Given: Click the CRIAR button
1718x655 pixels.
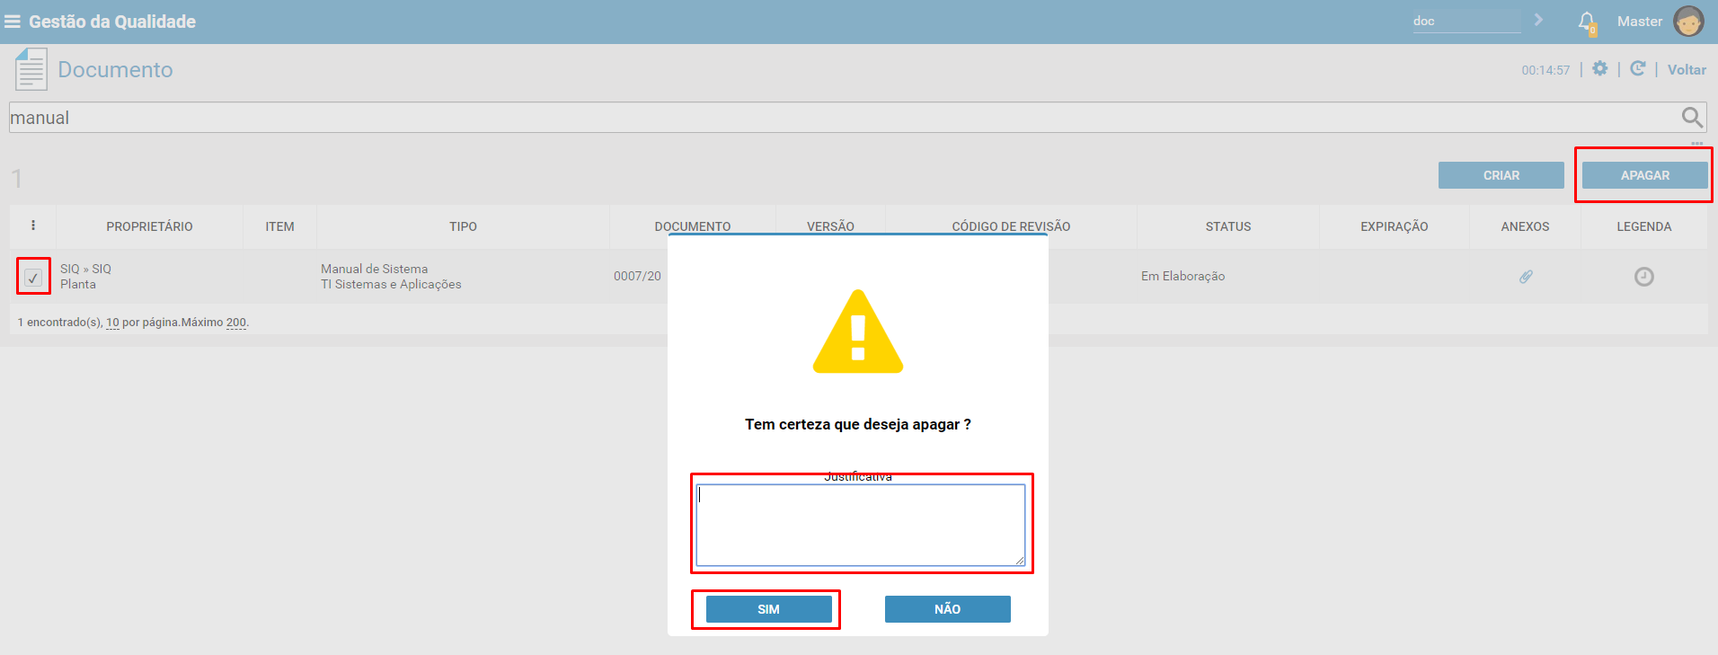Looking at the screenshot, I should (1501, 175).
